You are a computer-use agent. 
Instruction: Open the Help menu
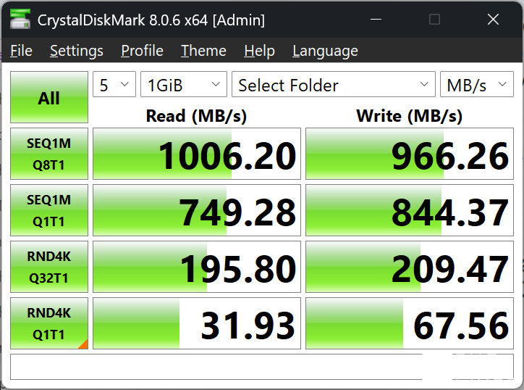pyautogui.click(x=259, y=51)
